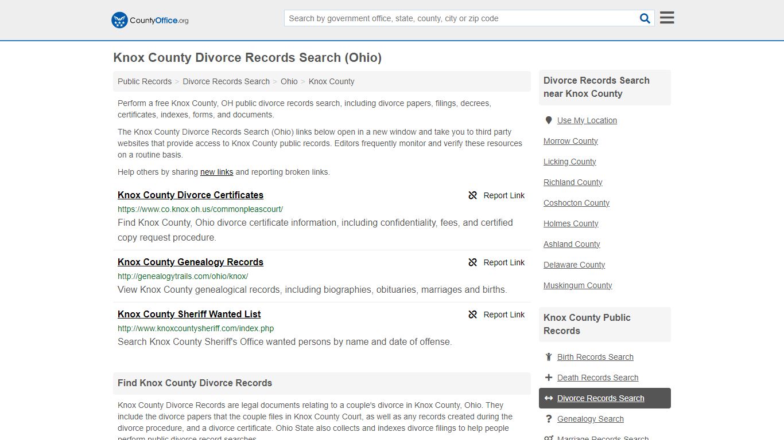Click the location pin icon
784x440 pixels.
[549, 120]
